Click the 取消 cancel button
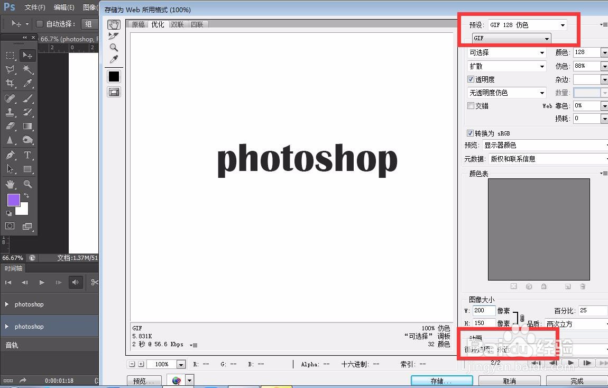Screen dimensions: 608x388 509,381
